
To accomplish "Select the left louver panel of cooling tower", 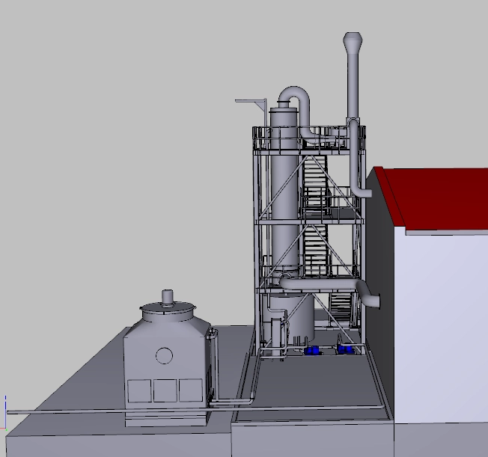I will tap(138, 390).
